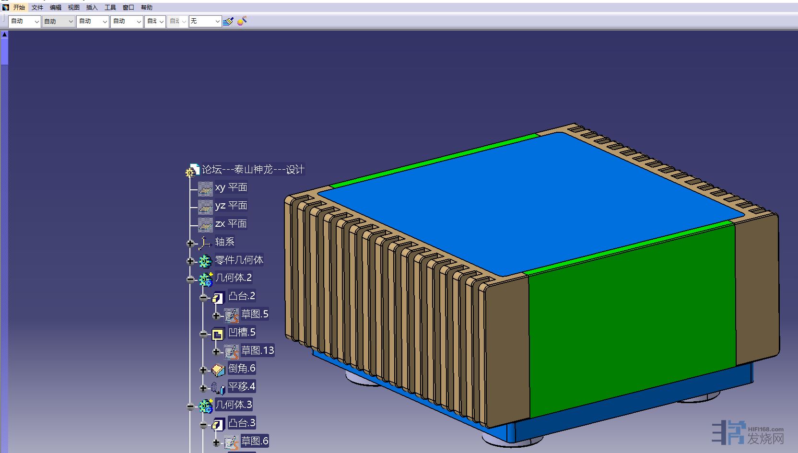Screen dimensions: 798x453
Task: Click the blue top face of model
Action: [x=528, y=201]
